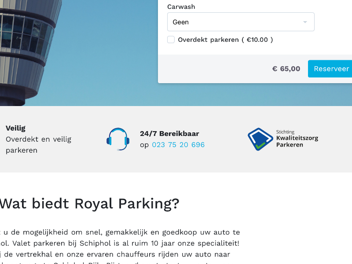
Task: Click the 'Overdekt en veilig parkeren' description
Action: pos(38,145)
